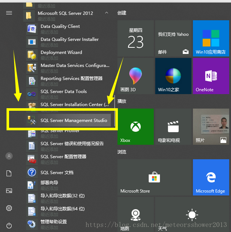The height and width of the screenshot is (232, 231).
Task: Open 部署向导 icon
Action: pyautogui.click(x=32, y=185)
